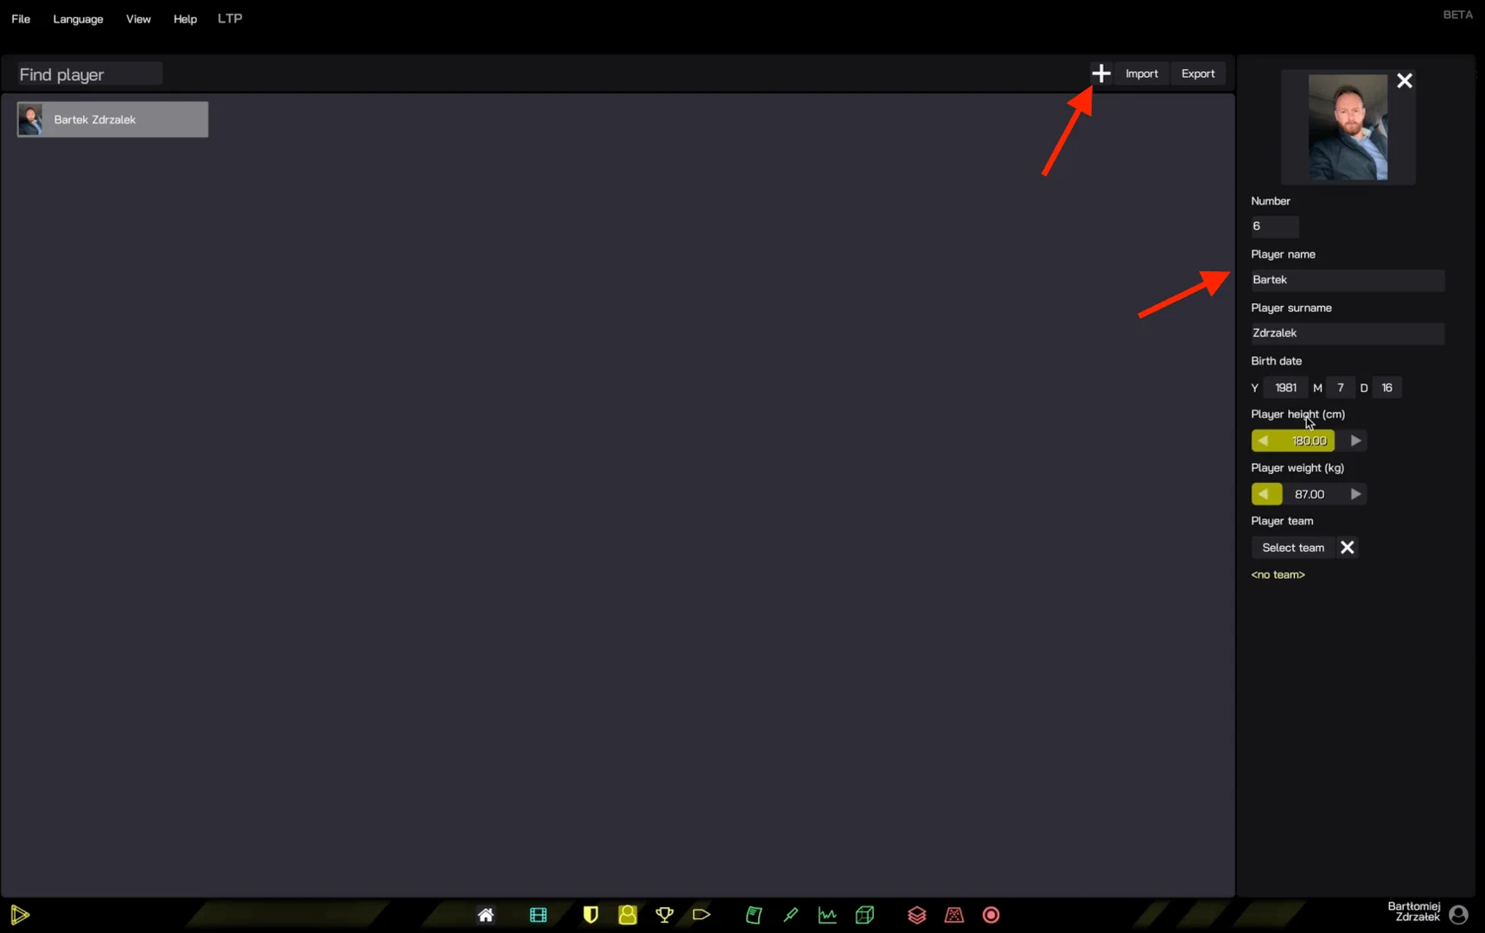The width and height of the screenshot is (1485, 933).
Task: Open the shield teams icon
Action: click(x=590, y=915)
